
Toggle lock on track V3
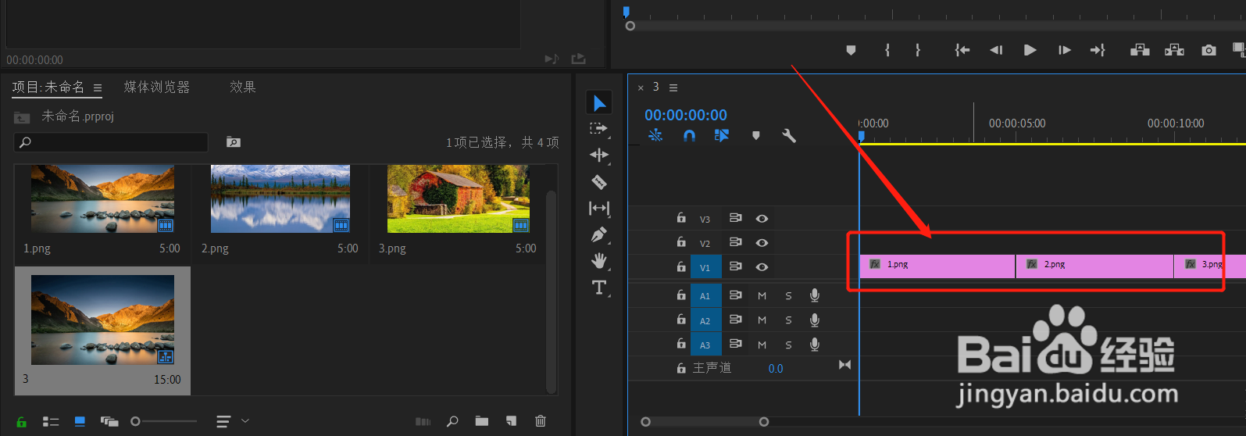(x=681, y=218)
